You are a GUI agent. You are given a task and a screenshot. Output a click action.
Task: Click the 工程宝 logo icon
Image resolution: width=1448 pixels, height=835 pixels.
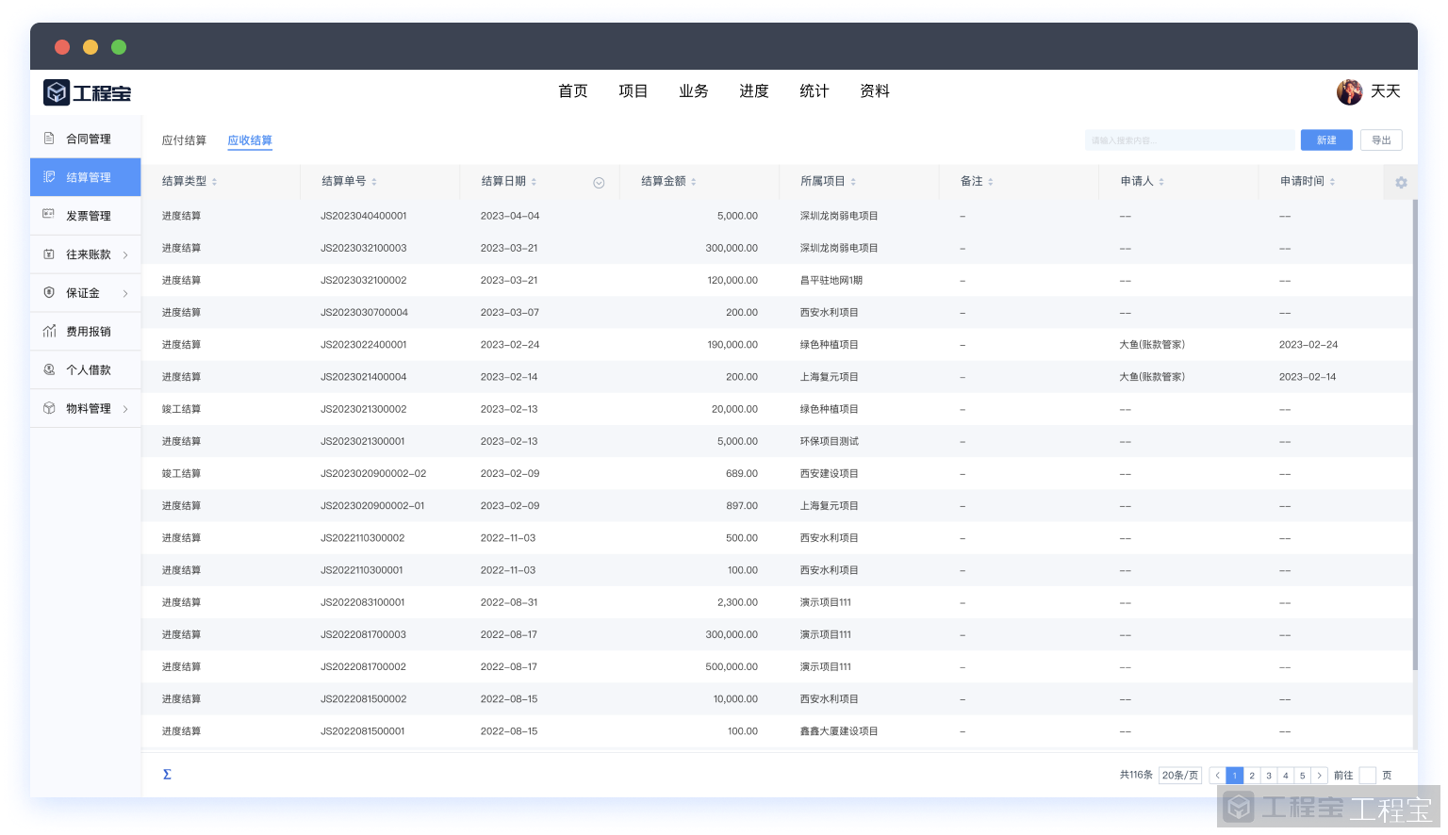tap(57, 92)
